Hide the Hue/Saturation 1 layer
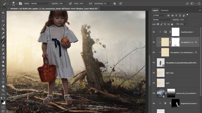 154,32
